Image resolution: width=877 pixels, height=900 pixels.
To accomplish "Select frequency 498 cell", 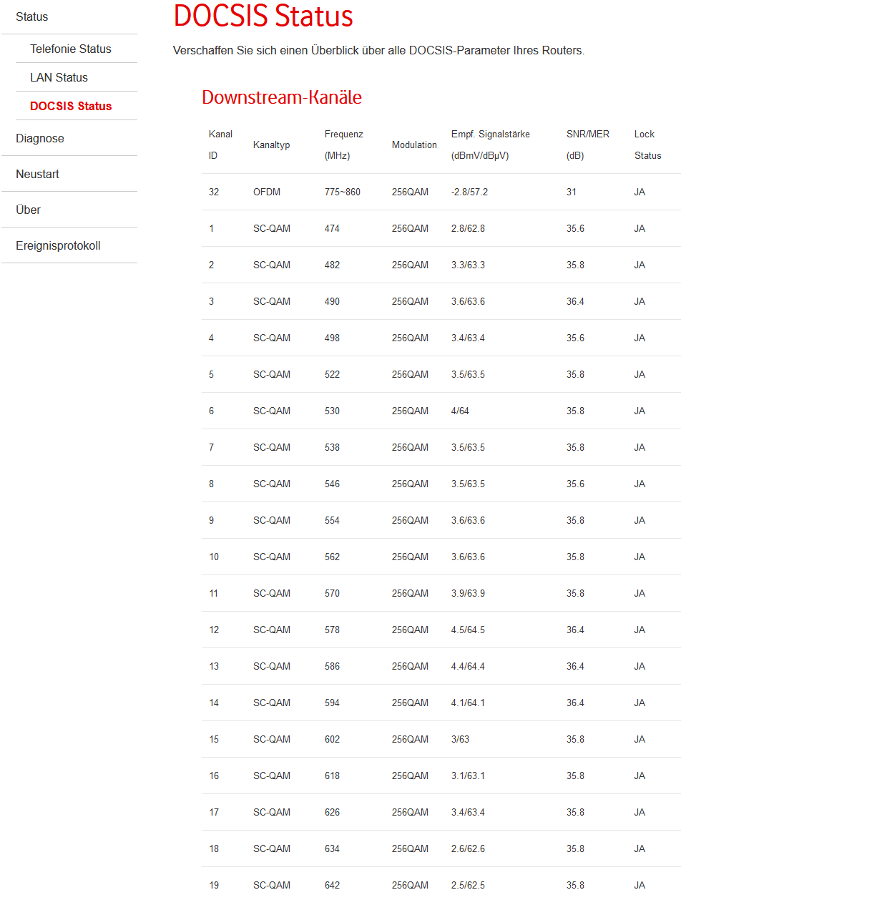I will (x=332, y=338).
